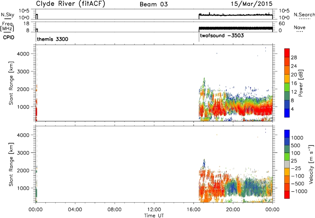The height and width of the screenshot is (218, 315).
Task: Click the "4" tick on the Power colorbar
Action: click(292, 109)
